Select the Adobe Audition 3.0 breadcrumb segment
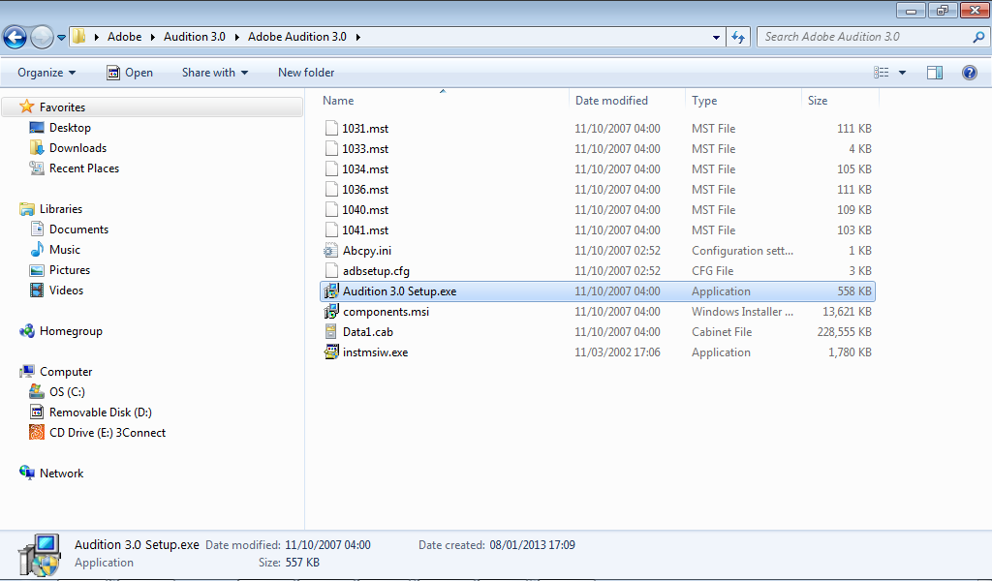 tap(296, 37)
